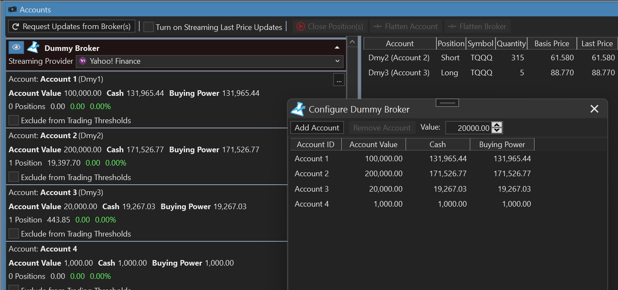Click the Accounts window title icon
The image size is (618, 290).
12,9
